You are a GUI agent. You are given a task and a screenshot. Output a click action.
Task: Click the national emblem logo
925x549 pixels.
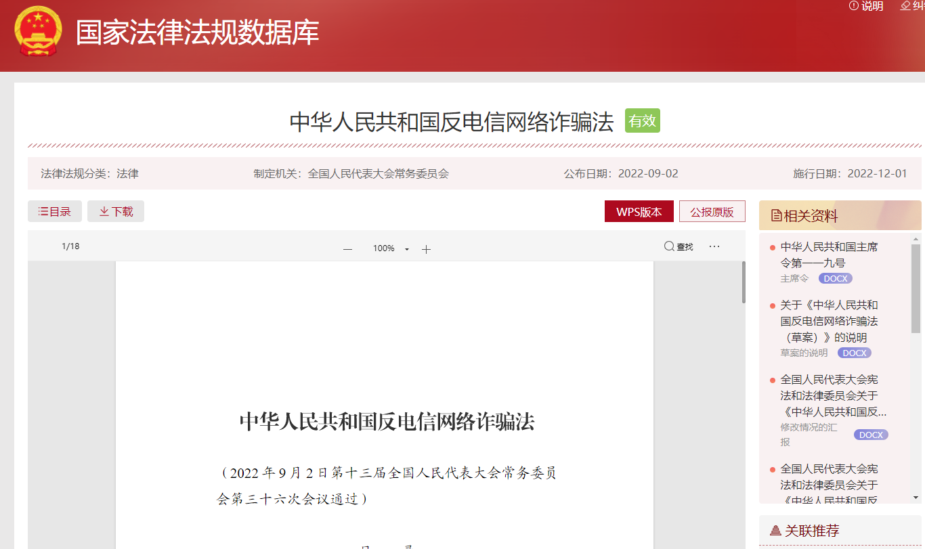point(38,32)
